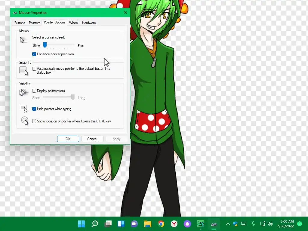Enable Display pointer trails
This screenshot has height=231, width=308.
[x=34, y=91]
